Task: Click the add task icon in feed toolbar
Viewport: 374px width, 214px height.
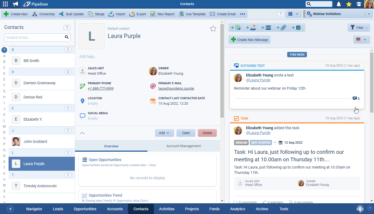Action: pyautogui.click(x=236, y=28)
